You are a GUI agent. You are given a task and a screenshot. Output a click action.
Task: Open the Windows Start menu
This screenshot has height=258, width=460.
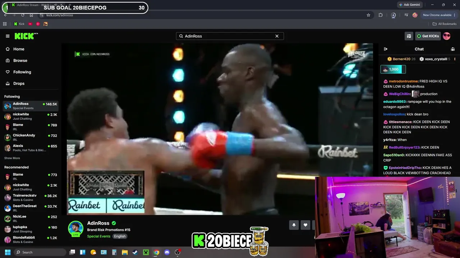(8, 252)
